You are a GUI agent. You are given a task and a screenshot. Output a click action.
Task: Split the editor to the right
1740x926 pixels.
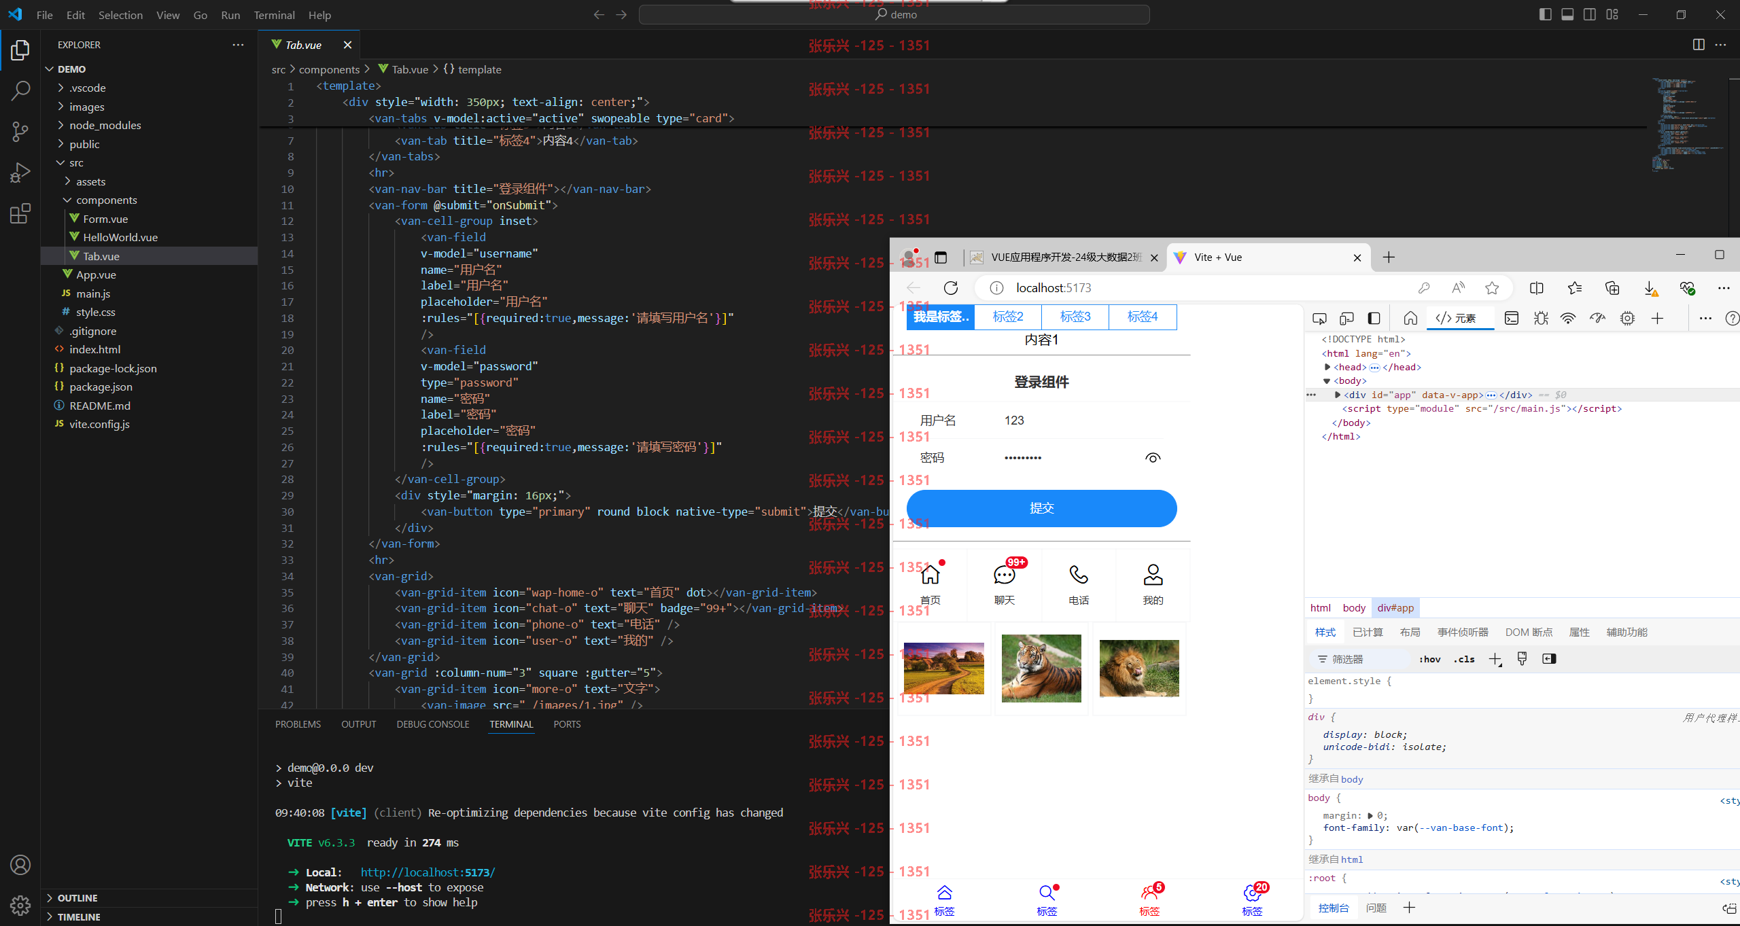click(x=1699, y=45)
